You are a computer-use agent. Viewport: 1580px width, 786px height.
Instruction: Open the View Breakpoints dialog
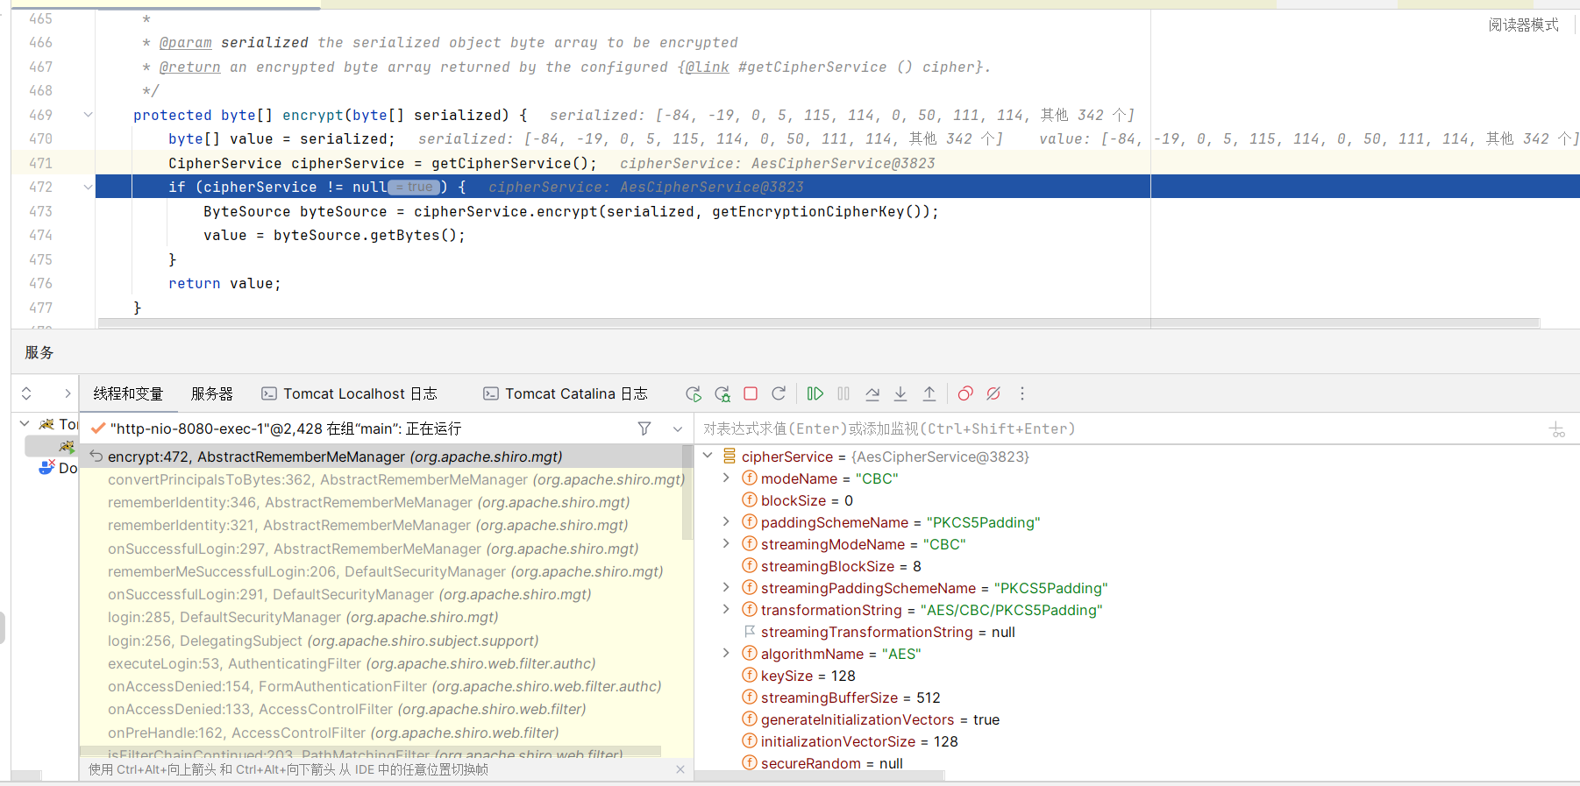click(x=965, y=393)
